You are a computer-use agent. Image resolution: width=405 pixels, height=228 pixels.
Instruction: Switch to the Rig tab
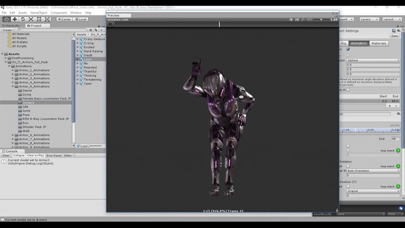click(343, 43)
